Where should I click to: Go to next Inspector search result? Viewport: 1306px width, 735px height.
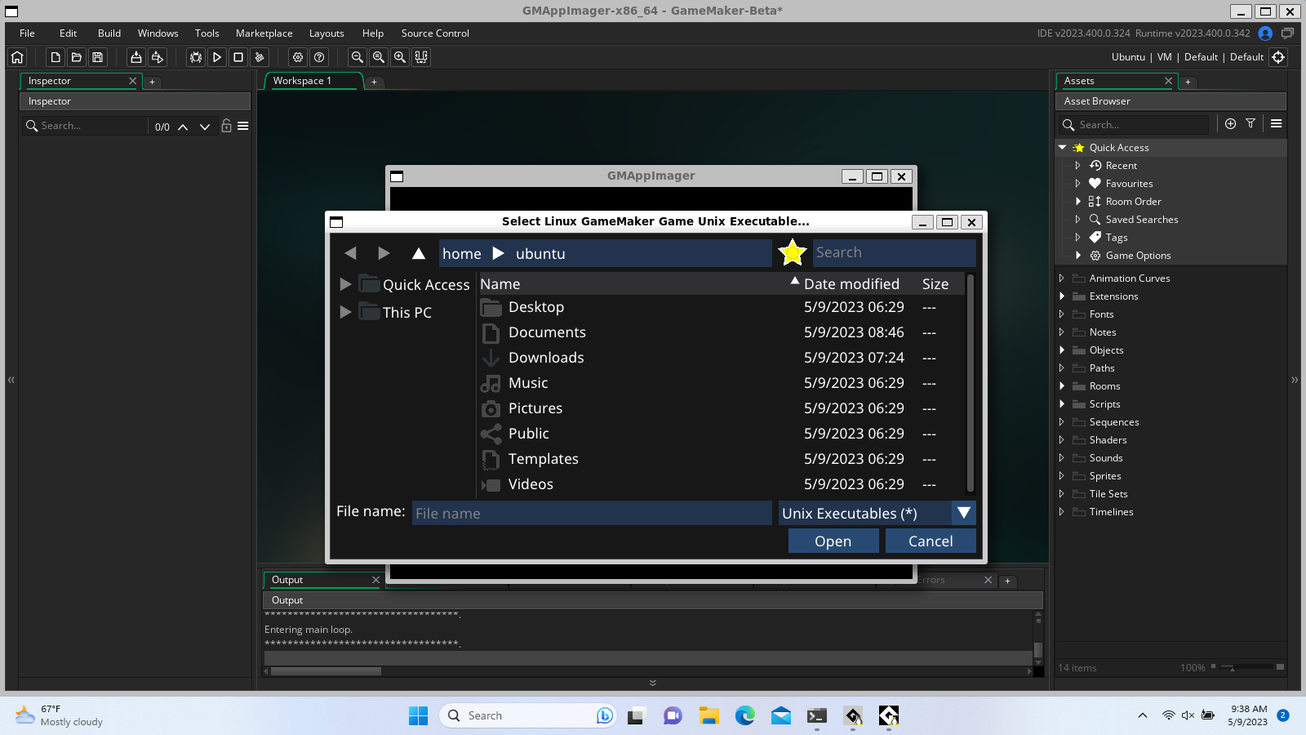tap(205, 127)
